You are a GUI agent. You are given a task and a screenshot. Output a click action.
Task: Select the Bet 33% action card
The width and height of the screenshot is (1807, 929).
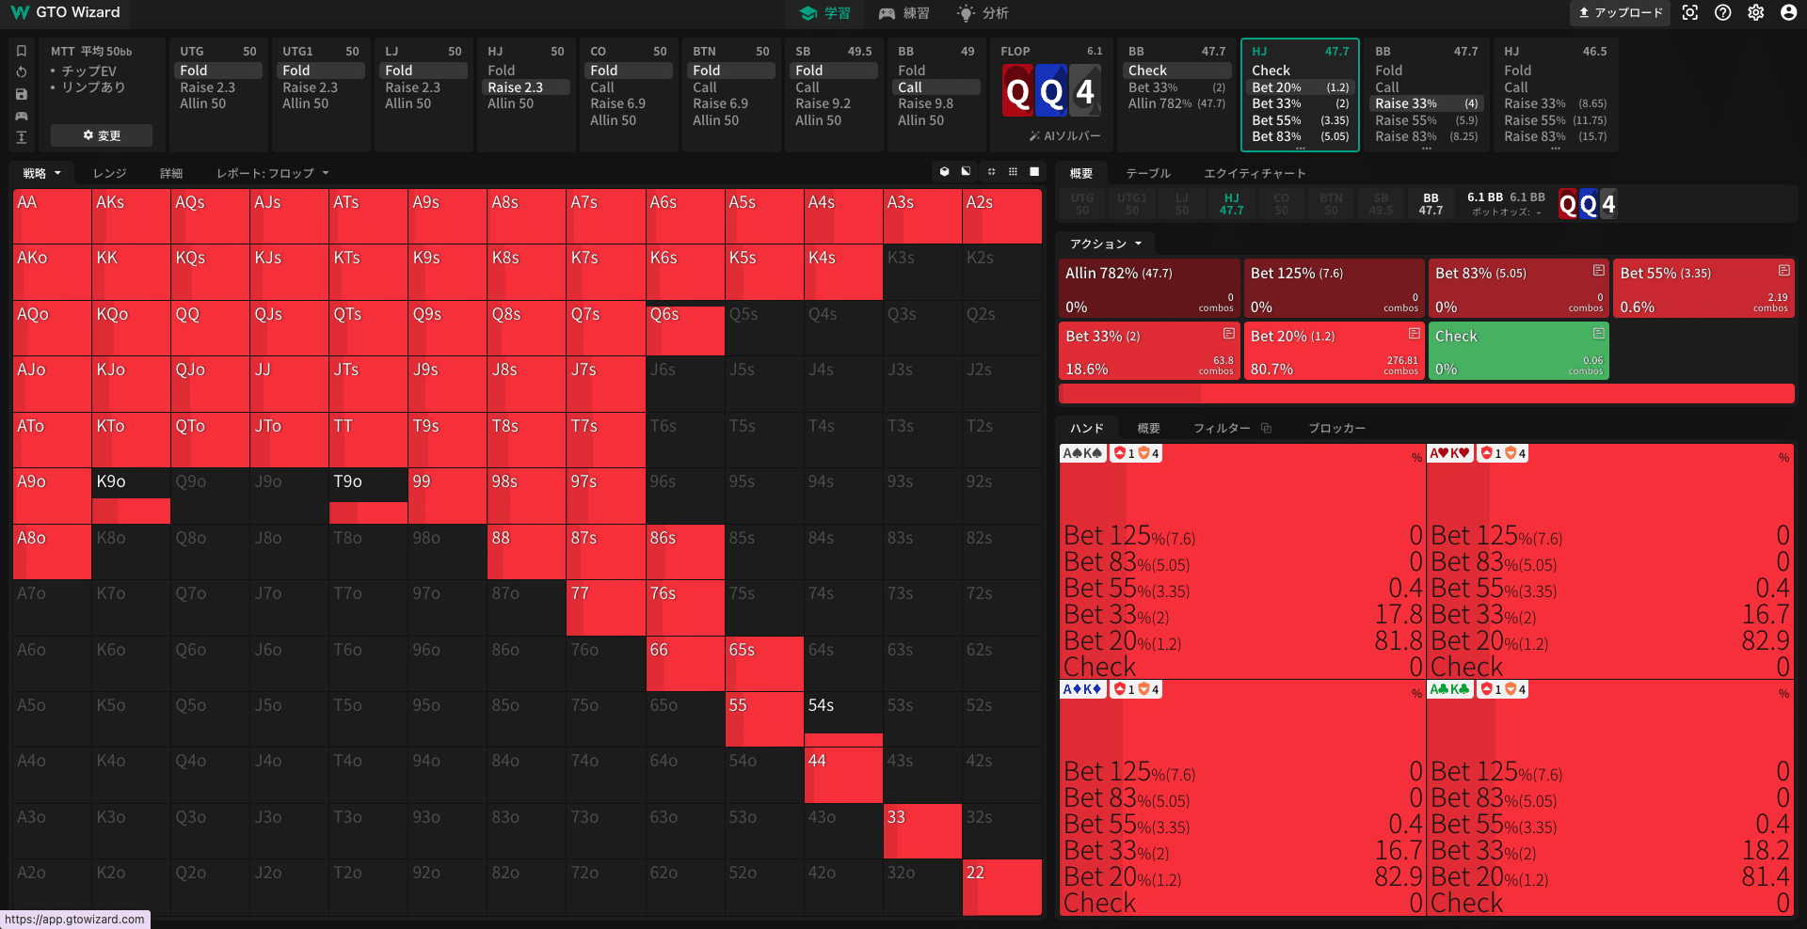[1149, 352]
